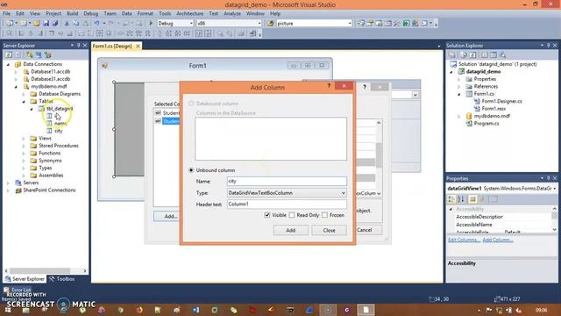Click Cancel in the Edit Columns dialog

(x=369, y=230)
